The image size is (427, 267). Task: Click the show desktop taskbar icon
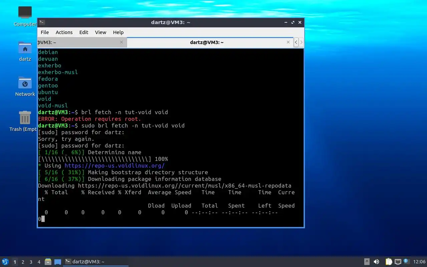click(58, 262)
